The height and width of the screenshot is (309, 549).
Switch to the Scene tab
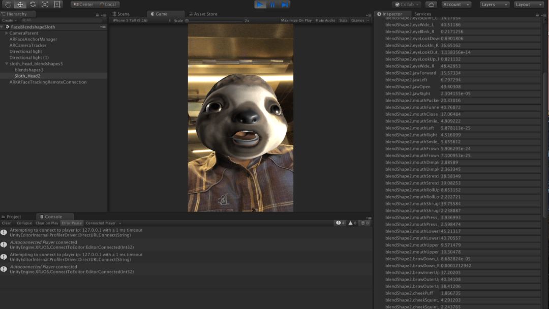(x=121, y=14)
